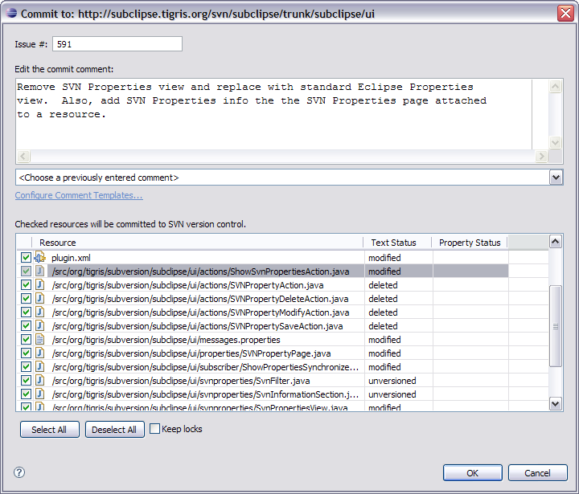This screenshot has width=579, height=494.
Task: Click Java icon for SVNPropertyDeleteAction.java
Action: point(40,299)
